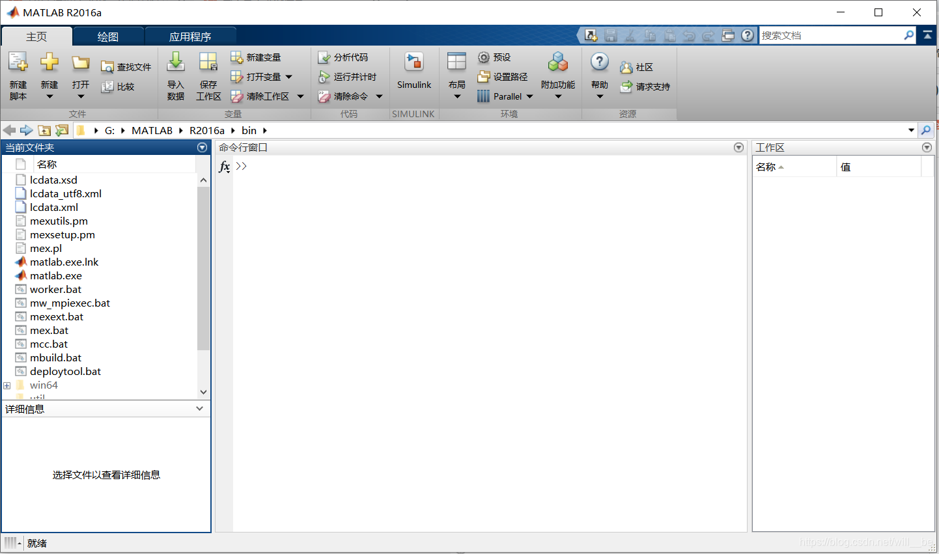The image size is (939, 554).
Task: Expand the win64 folder tree node
Action: click(x=7, y=385)
